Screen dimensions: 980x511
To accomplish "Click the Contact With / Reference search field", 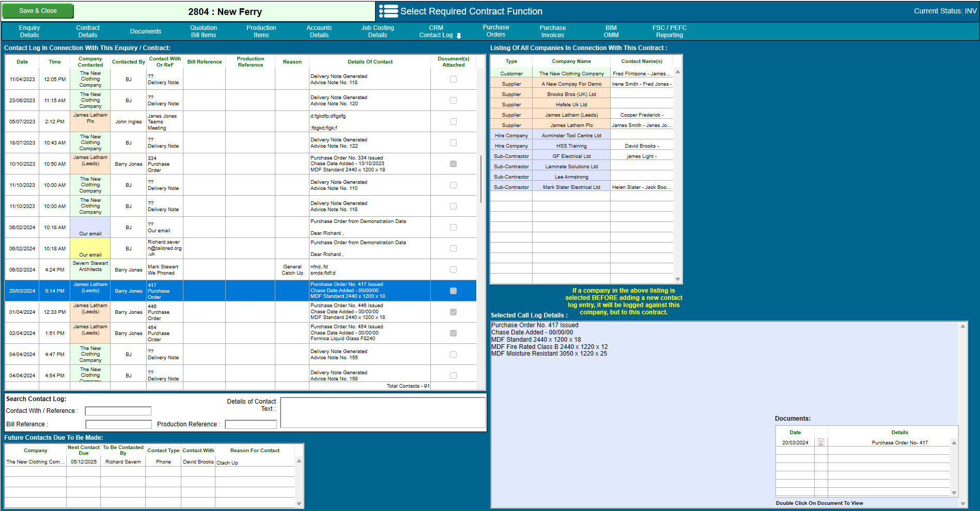I will pos(118,411).
